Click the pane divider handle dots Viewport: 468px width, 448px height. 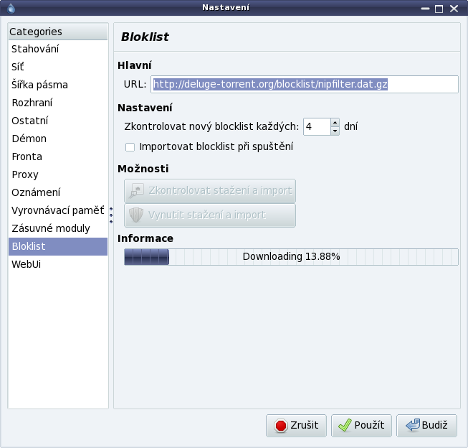[111, 215]
